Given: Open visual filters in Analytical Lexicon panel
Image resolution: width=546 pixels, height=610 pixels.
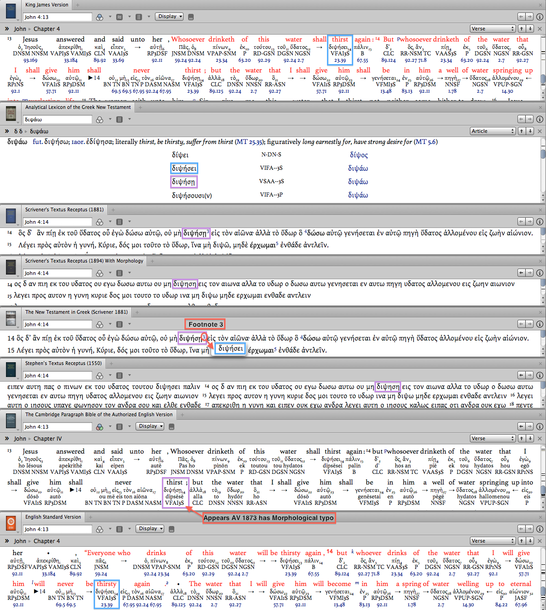Looking at the screenshot, I should [x=100, y=120].
